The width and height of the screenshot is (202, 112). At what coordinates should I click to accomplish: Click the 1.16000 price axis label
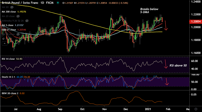[x=196, y=53]
